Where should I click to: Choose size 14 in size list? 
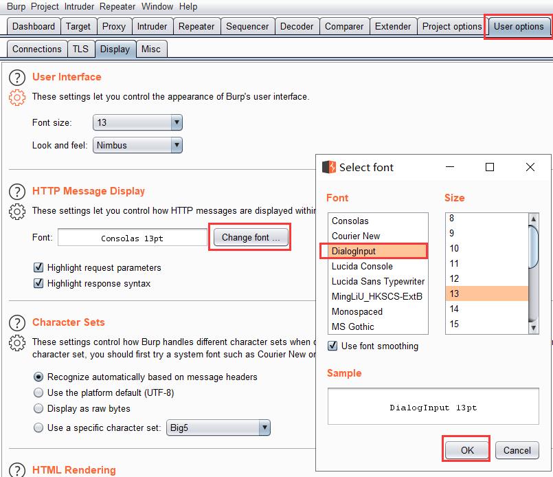pos(487,309)
